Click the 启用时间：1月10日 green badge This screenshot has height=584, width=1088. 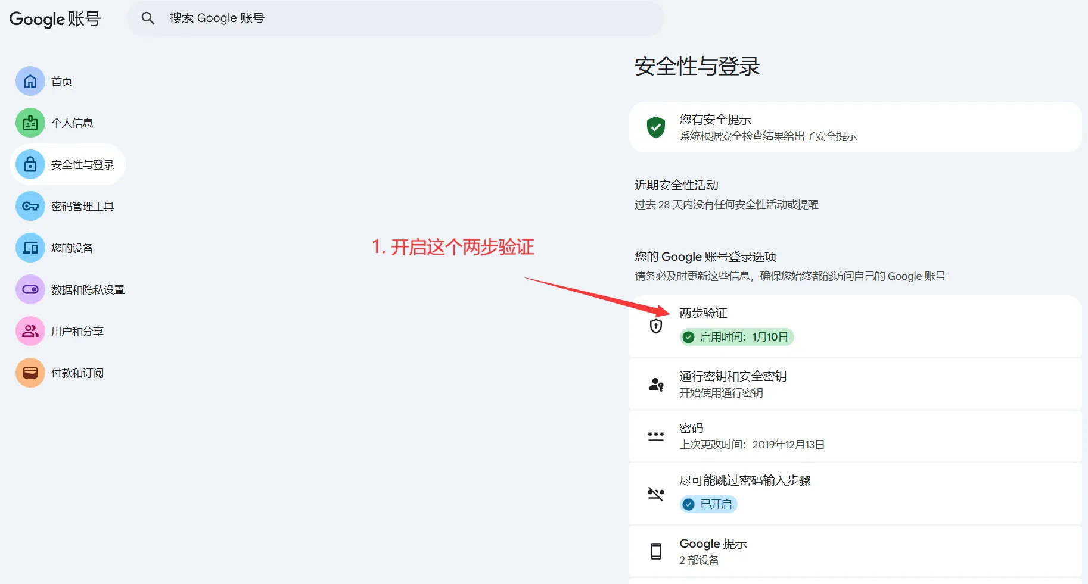coord(736,337)
